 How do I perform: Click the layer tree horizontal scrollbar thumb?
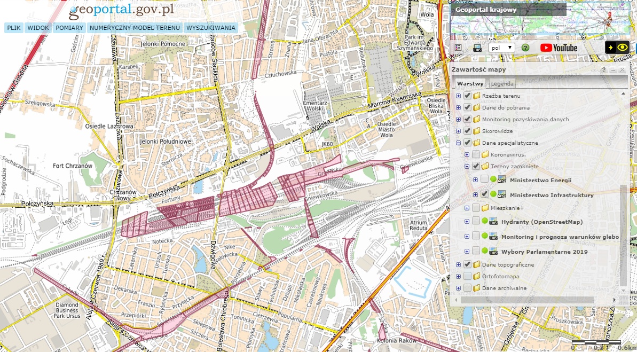point(528,300)
